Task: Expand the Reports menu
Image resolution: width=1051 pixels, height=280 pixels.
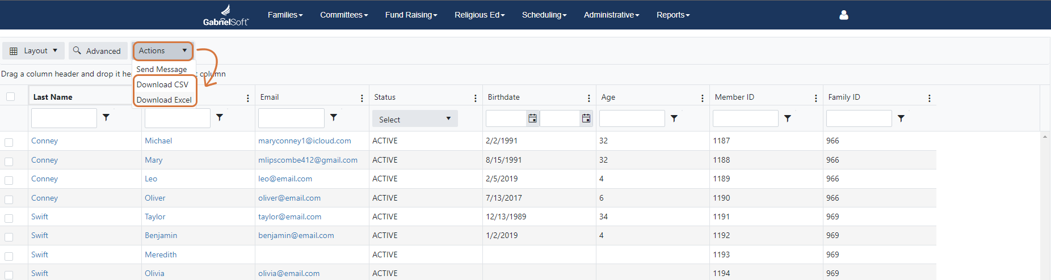Action: point(673,15)
